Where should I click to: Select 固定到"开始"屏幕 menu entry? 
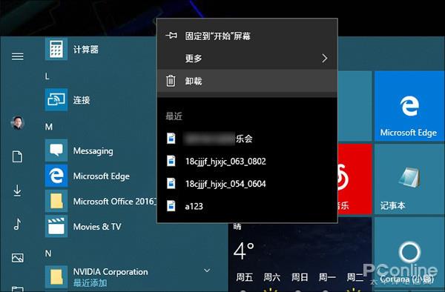point(247,36)
